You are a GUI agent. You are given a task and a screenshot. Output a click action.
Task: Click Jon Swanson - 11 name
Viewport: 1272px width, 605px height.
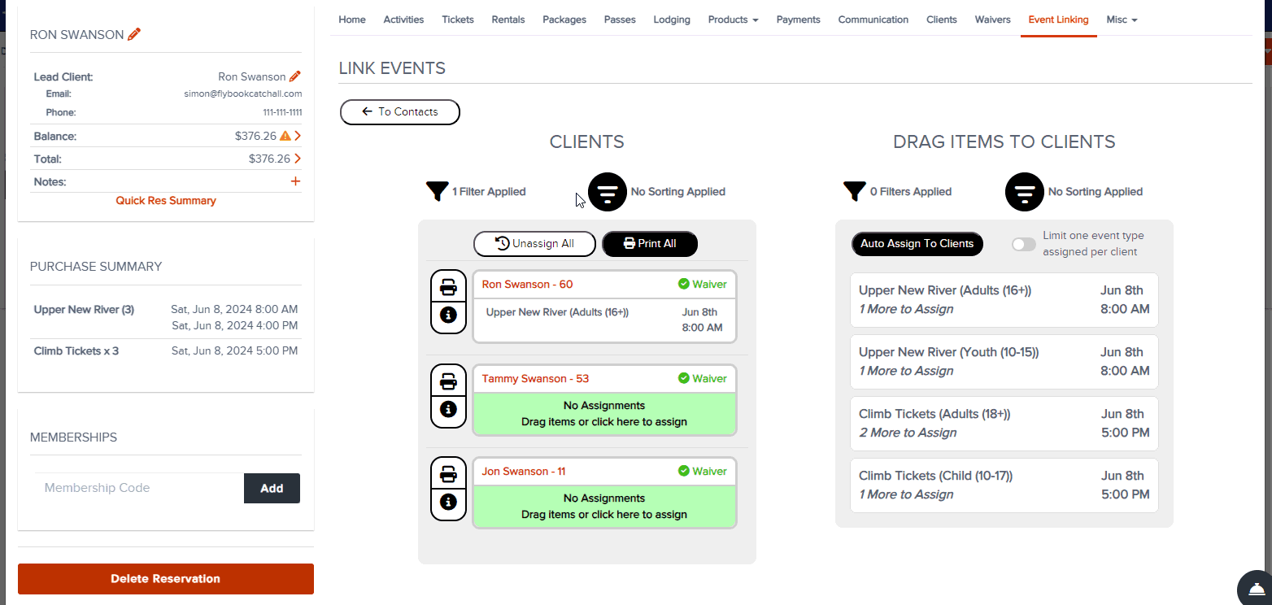click(524, 471)
